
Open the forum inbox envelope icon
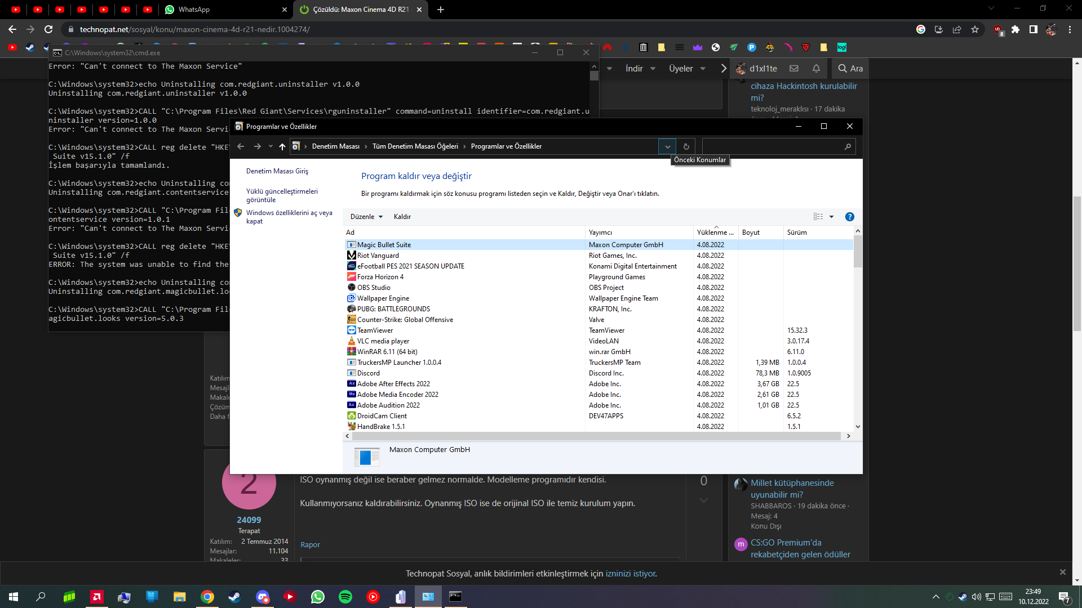click(794, 69)
